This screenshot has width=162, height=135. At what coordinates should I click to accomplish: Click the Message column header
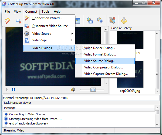[x=79, y=108]
